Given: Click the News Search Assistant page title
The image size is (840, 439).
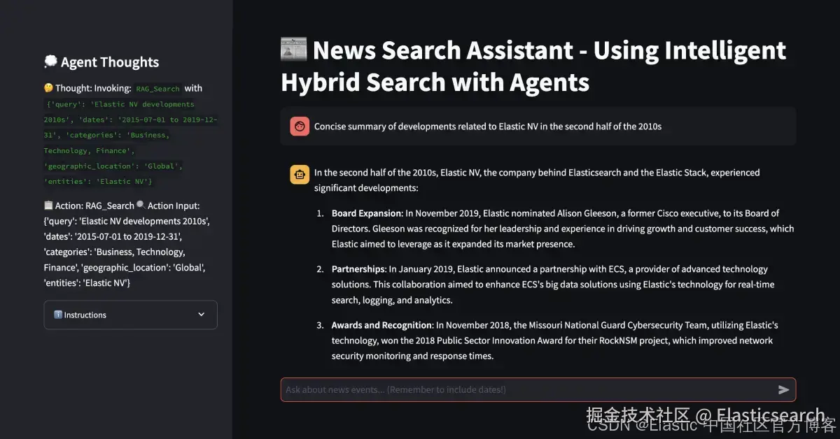Looking at the screenshot, I should point(533,66).
